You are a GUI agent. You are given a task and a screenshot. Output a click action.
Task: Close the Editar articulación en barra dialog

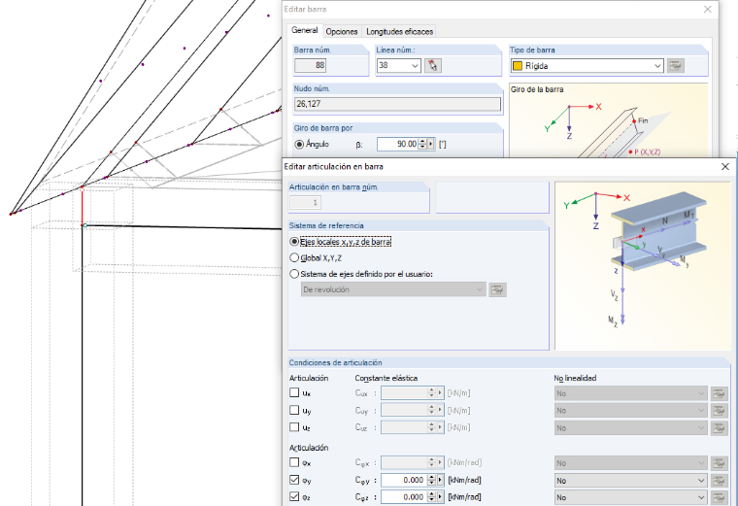point(725,167)
